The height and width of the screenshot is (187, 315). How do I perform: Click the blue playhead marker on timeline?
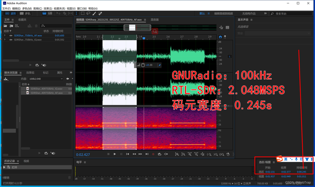coord(144,38)
